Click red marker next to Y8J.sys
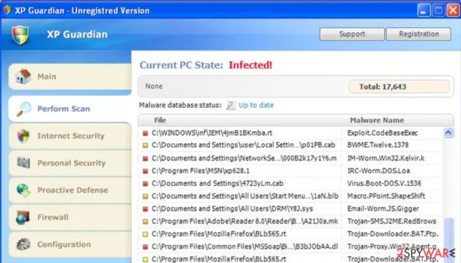The image size is (461, 263). coord(145,209)
